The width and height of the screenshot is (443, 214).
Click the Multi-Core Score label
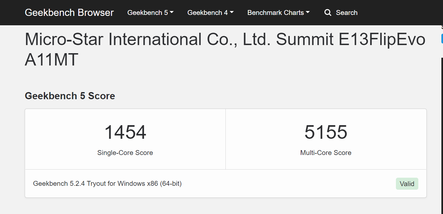326,153
